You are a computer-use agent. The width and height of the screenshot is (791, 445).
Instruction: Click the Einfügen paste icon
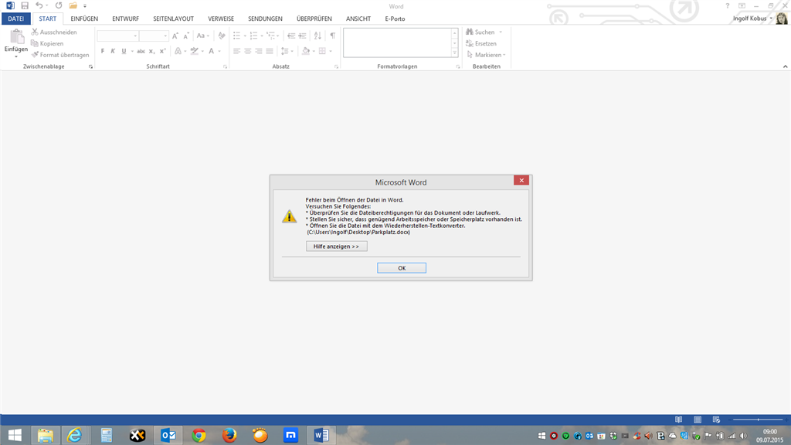16,37
